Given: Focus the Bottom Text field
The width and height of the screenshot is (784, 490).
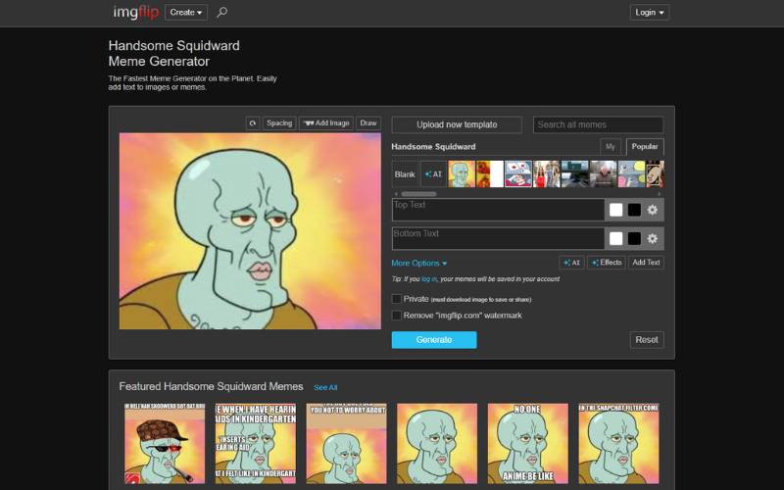Looking at the screenshot, I should point(498,239).
